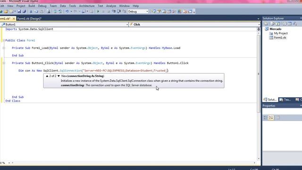302x170 pixels.
Task: Open the Tools menu
Action: 72,6
